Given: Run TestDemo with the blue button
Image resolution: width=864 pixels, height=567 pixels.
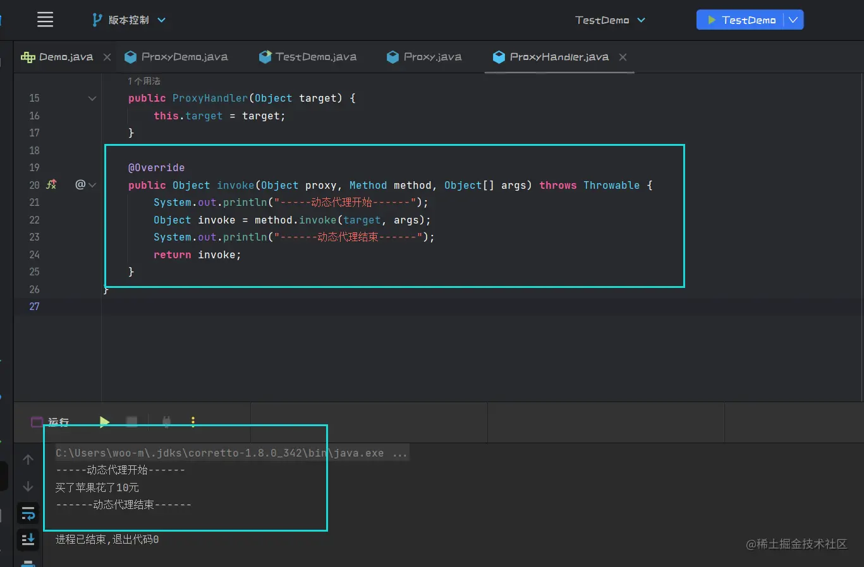Looking at the screenshot, I should click(x=741, y=20).
